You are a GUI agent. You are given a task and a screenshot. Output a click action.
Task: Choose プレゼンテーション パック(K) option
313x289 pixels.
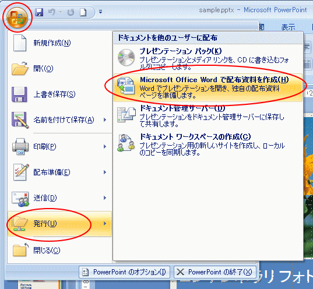pyautogui.click(x=208, y=59)
